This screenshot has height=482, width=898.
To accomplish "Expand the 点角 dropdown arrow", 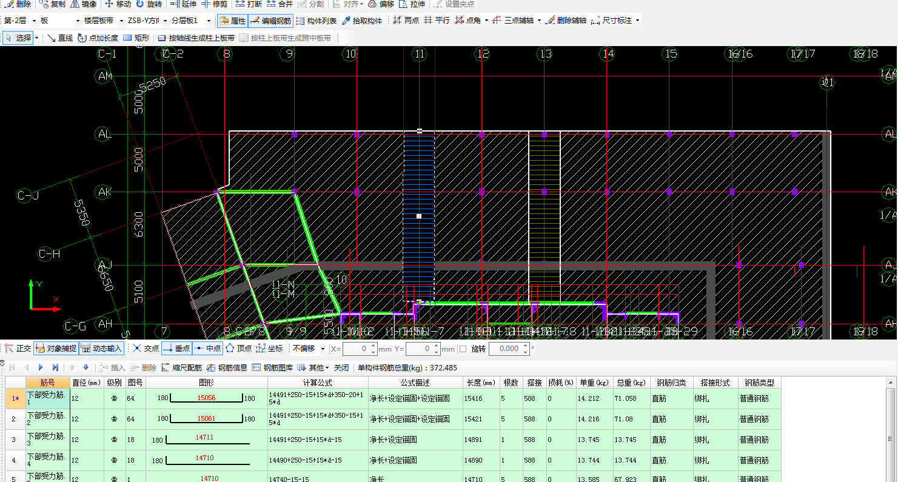I will (x=486, y=21).
